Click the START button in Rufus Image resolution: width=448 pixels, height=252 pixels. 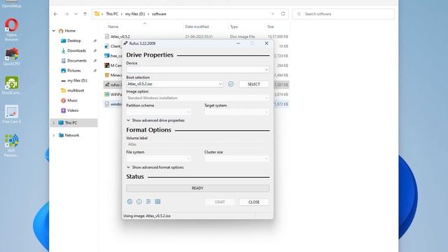point(220,202)
